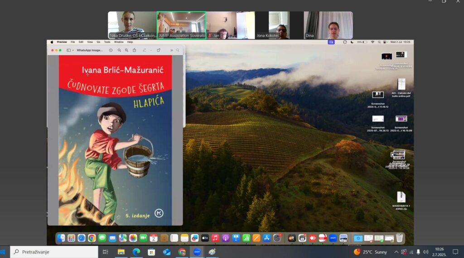Open the Tools menu in Preview
The width and height of the screenshot is (464, 258).
point(107,42)
